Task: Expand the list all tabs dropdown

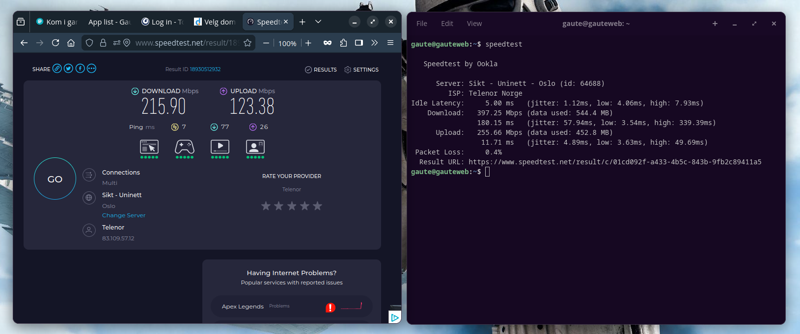Action: coord(318,22)
